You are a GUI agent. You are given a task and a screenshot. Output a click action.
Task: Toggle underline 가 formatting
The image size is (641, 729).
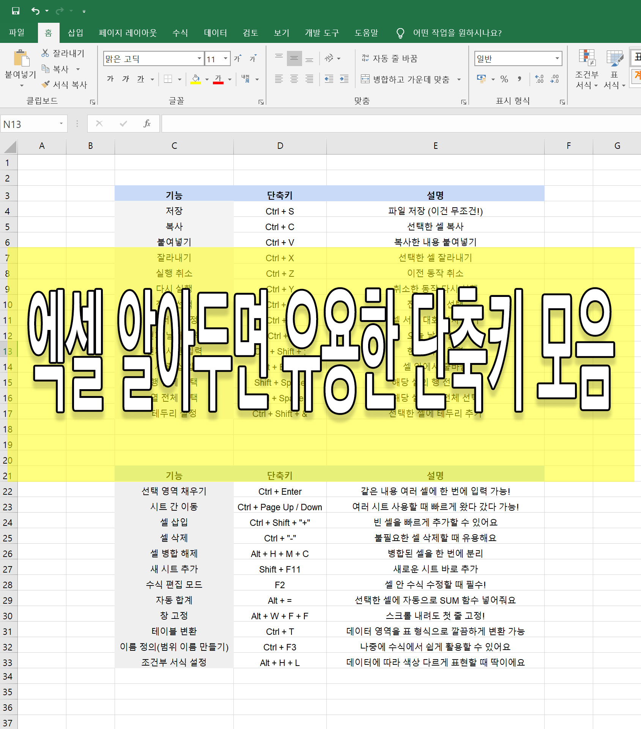[141, 79]
